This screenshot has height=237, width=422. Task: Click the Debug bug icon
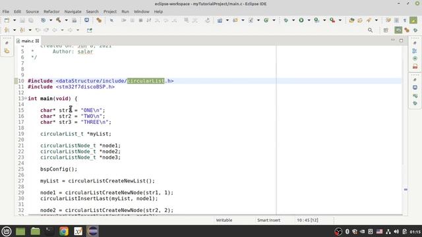click(286, 20)
